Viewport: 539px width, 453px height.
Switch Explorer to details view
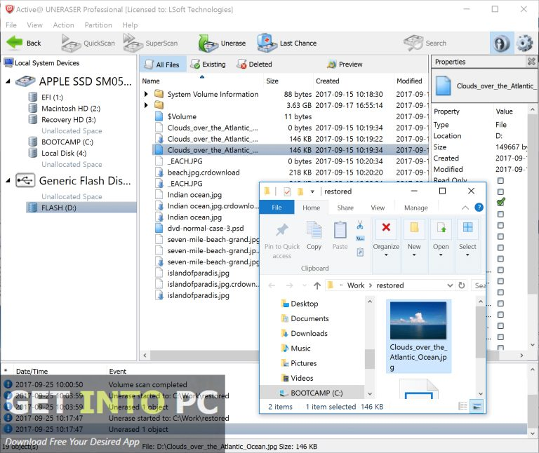(x=463, y=407)
